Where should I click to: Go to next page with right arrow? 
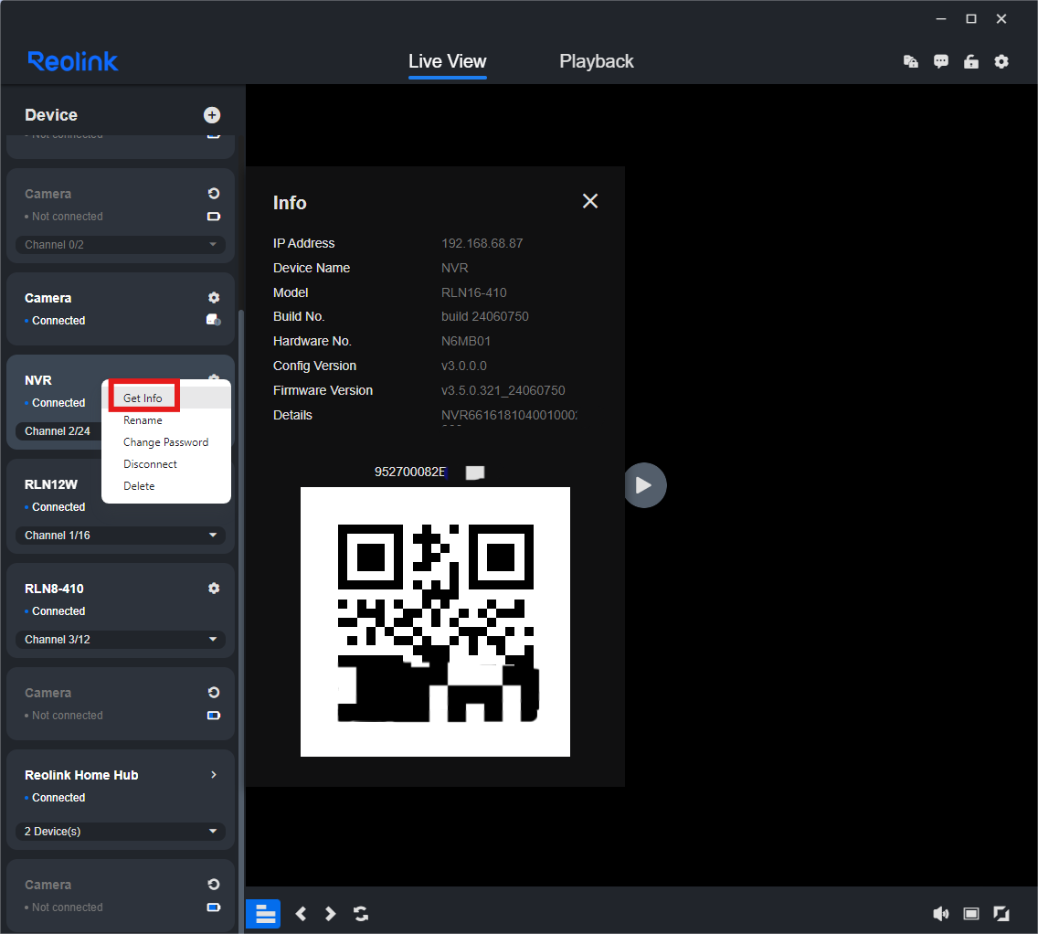pyautogui.click(x=331, y=914)
